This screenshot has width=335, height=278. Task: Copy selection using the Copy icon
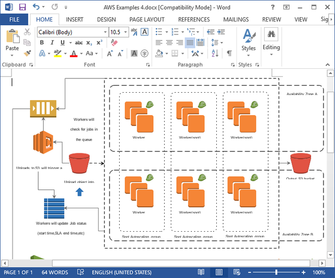(27, 43)
